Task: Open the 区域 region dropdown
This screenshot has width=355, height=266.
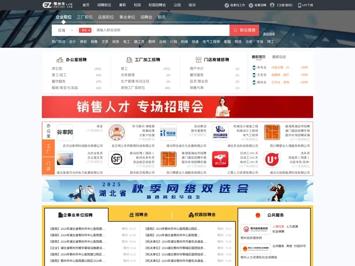Action: point(66,31)
